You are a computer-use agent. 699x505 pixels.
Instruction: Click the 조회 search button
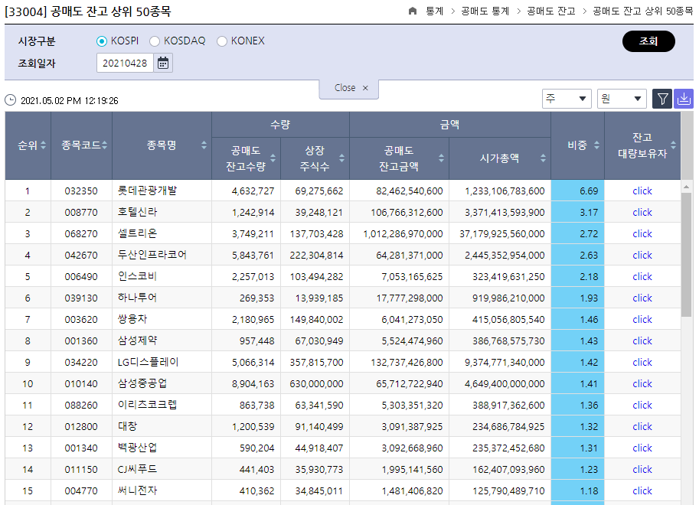coord(648,41)
